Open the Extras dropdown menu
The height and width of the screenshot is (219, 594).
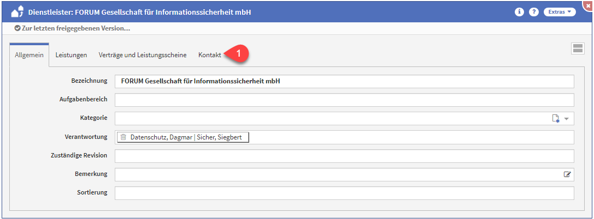559,12
